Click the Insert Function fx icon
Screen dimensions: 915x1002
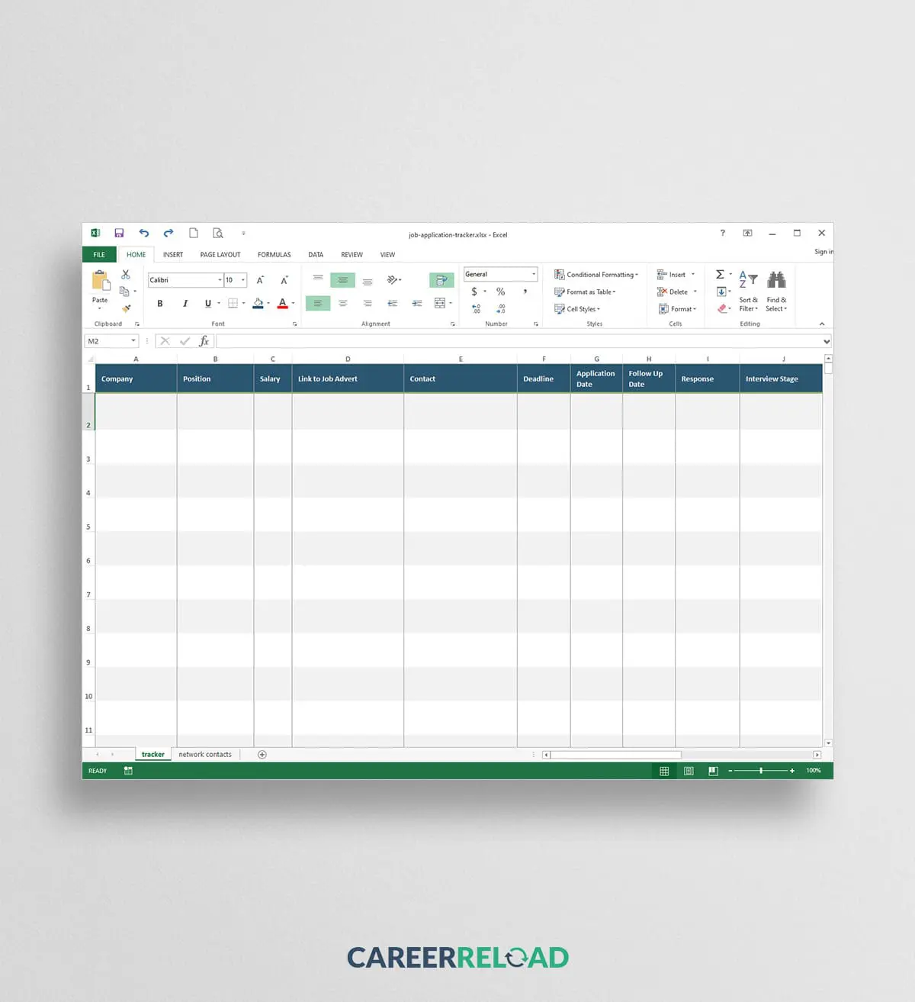(x=204, y=342)
